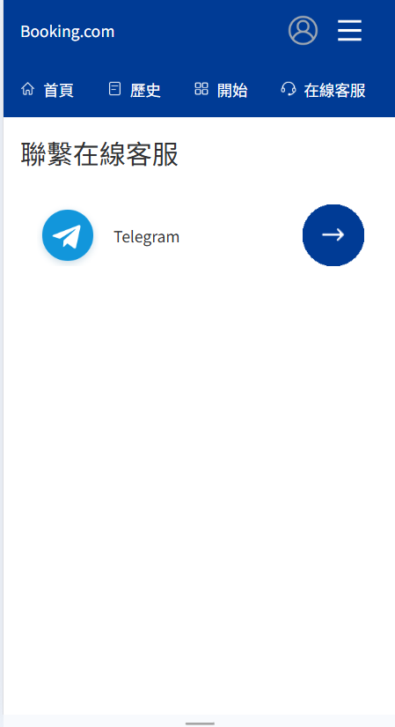The height and width of the screenshot is (727, 395).
Task: Click the Telegram label text
Action: [147, 237]
